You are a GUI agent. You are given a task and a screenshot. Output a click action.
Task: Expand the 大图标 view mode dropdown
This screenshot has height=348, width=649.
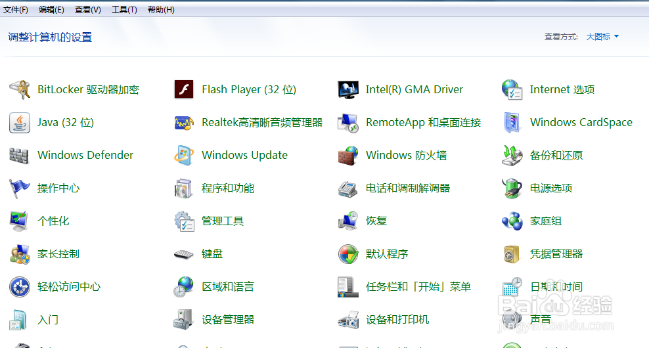click(602, 37)
